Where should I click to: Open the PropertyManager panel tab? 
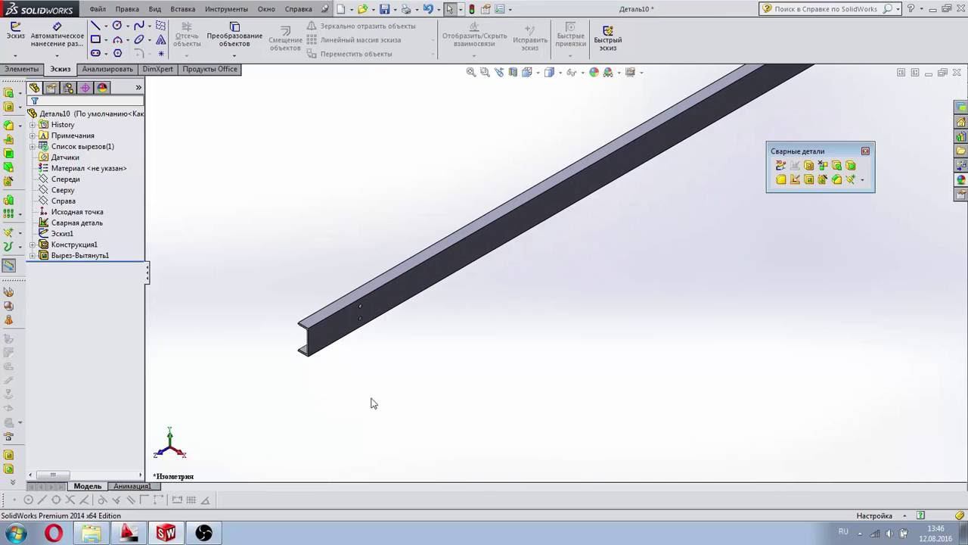pyautogui.click(x=51, y=88)
